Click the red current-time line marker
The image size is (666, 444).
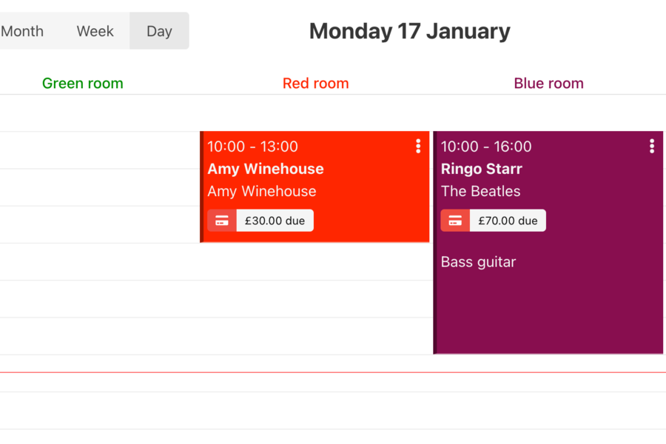coord(333,372)
